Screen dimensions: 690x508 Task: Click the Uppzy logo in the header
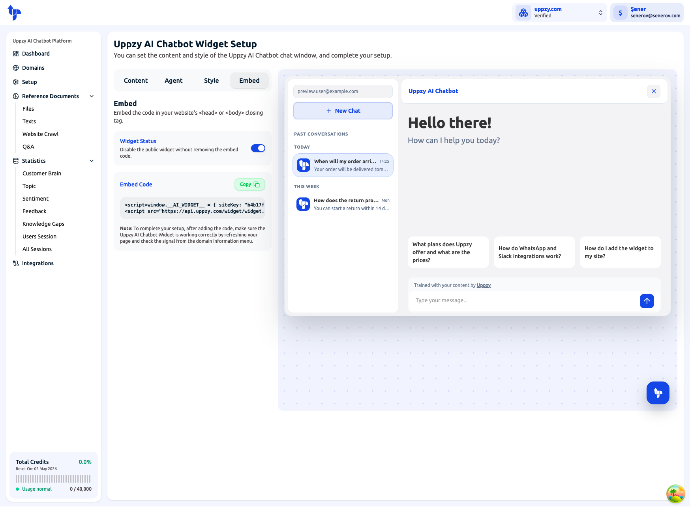point(14,13)
